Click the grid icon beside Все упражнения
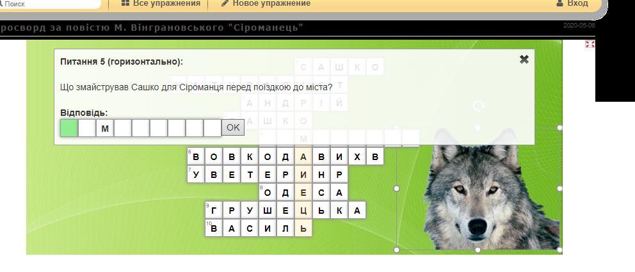The width and height of the screenshot is (635, 272). 125,4
